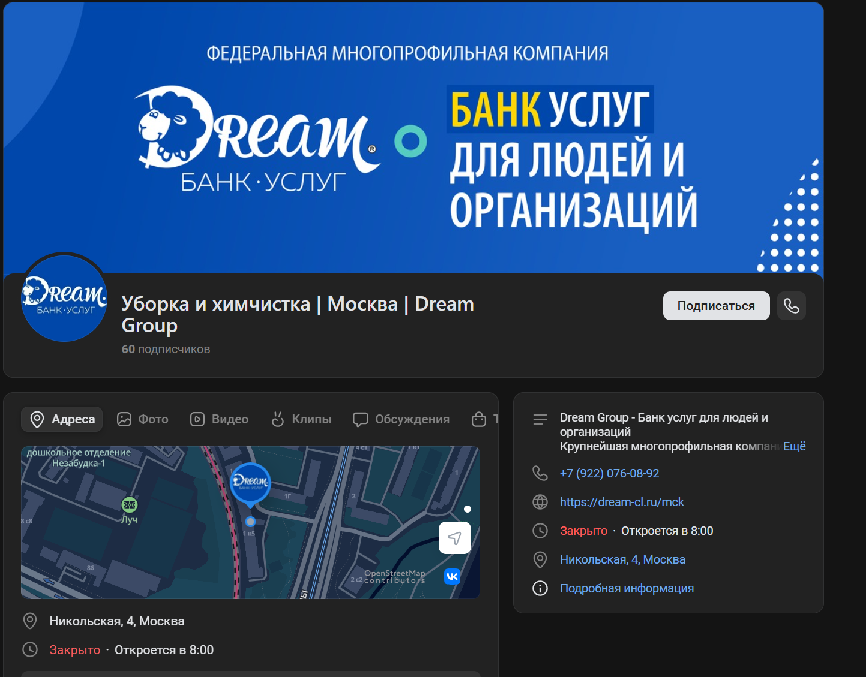
Task: Click the phone call icon button
Action: coord(791,306)
